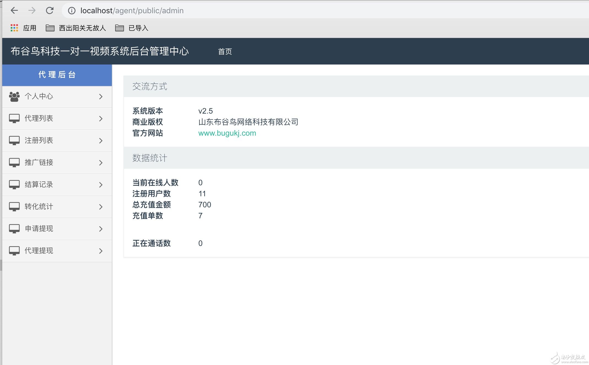This screenshot has height=365, width=589.
Task: Click the 个人中心 users icon
Action: pyautogui.click(x=14, y=96)
